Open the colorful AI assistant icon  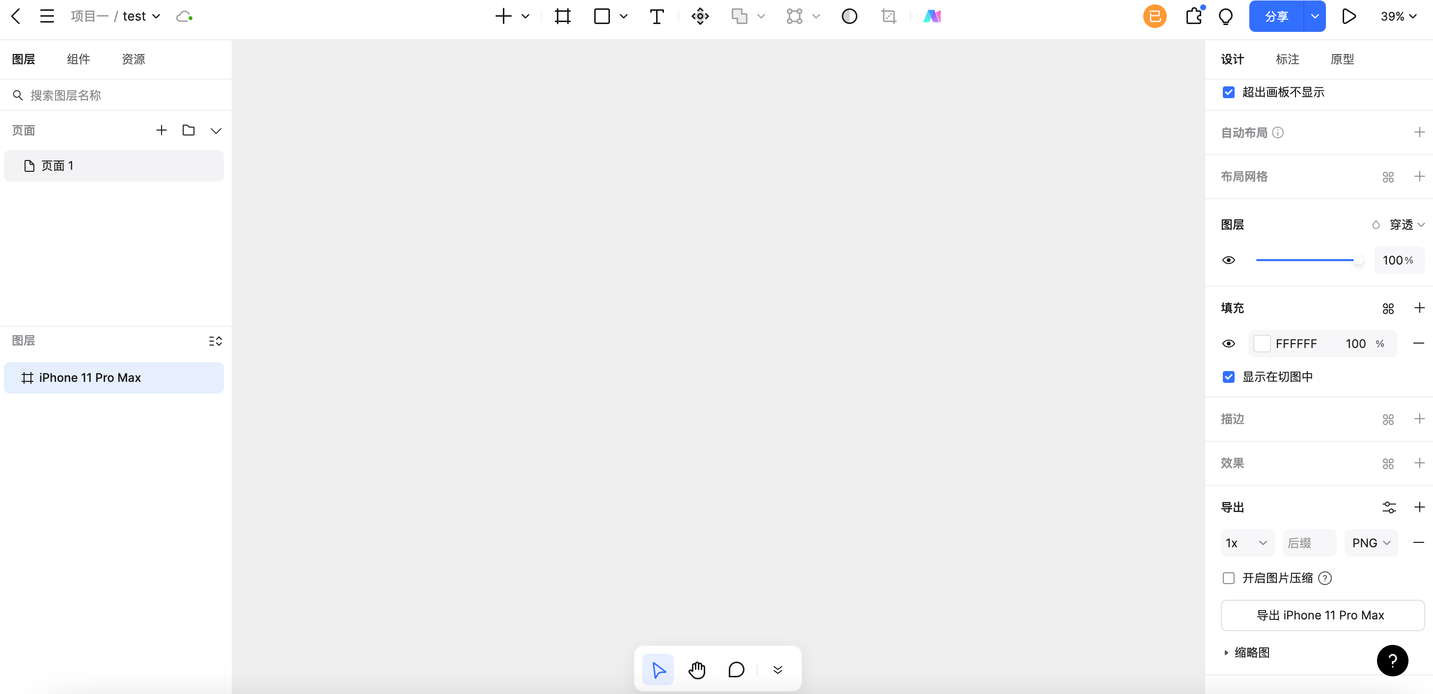[x=932, y=16]
